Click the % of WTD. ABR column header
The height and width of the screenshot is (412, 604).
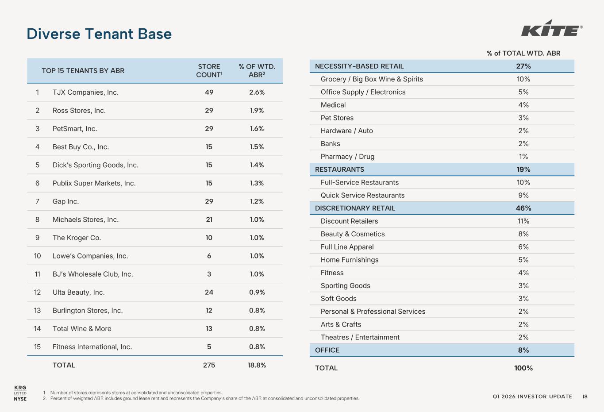(x=257, y=71)
